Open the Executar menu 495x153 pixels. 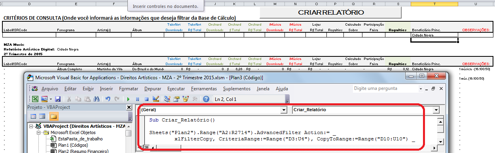[176, 89]
